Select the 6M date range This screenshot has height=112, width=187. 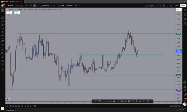19,106
